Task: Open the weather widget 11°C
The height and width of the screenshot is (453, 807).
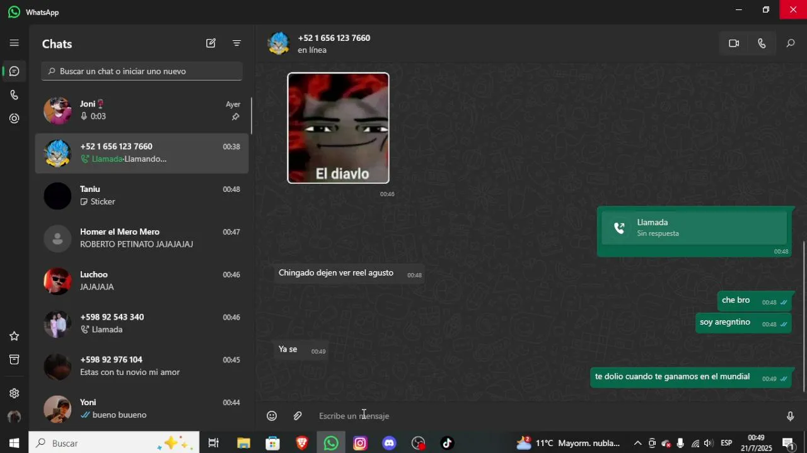Action: [568, 443]
